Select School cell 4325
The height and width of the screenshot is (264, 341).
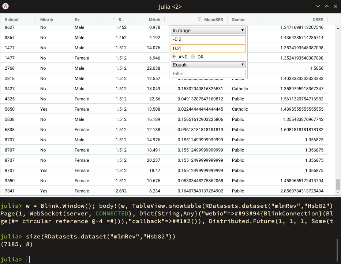click(x=10, y=99)
